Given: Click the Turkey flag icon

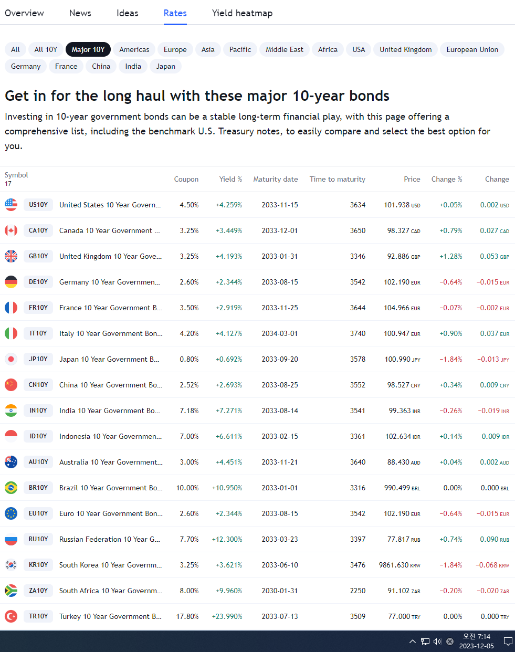Looking at the screenshot, I should [x=11, y=616].
